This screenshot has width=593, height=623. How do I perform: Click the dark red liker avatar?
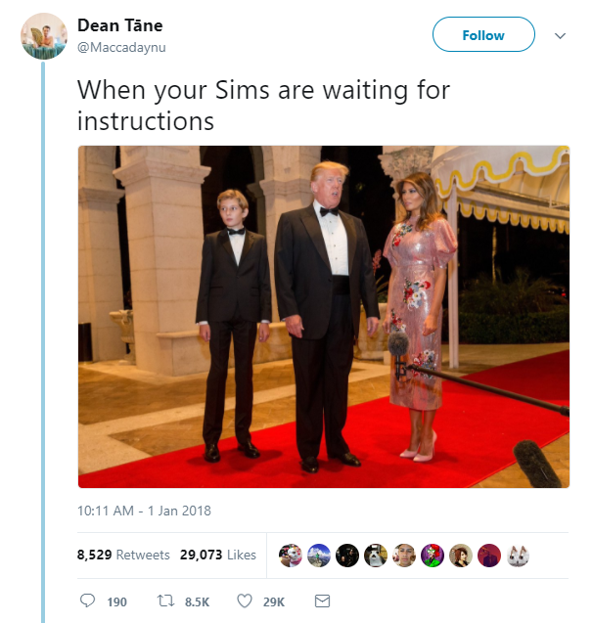tap(489, 556)
